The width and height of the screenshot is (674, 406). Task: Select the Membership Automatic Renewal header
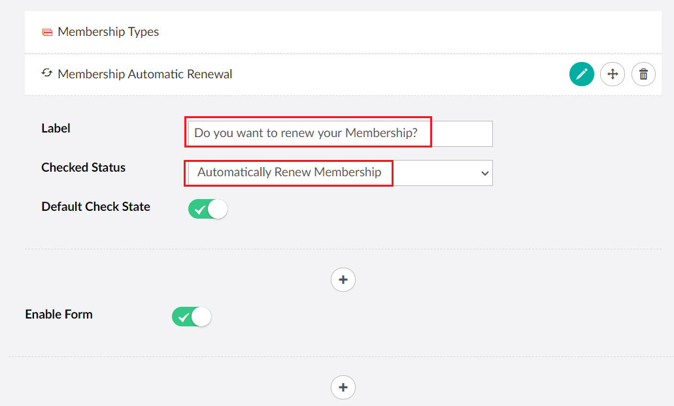[144, 74]
